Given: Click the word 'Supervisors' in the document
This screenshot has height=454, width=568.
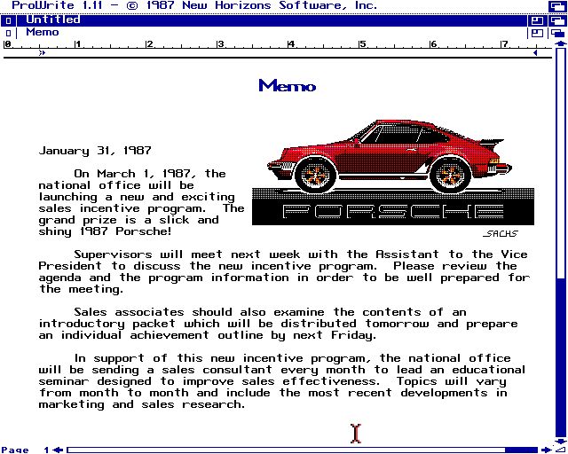Looking at the screenshot, I should (x=113, y=254).
